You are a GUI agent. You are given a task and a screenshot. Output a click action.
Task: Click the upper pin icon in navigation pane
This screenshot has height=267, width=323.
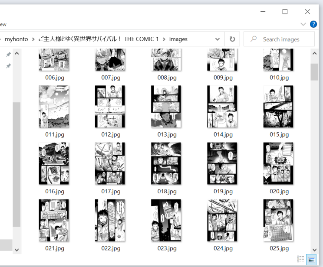(x=8, y=54)
